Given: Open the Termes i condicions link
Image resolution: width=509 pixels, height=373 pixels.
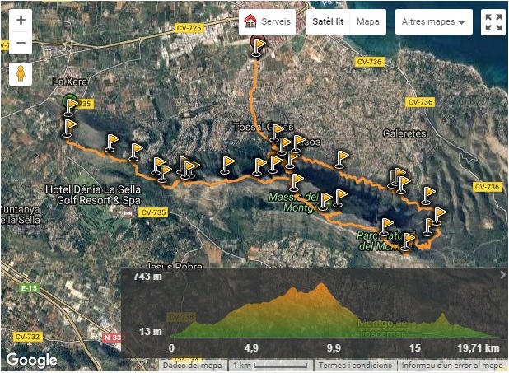Looking at the screenshot, I should coord(355,366).
